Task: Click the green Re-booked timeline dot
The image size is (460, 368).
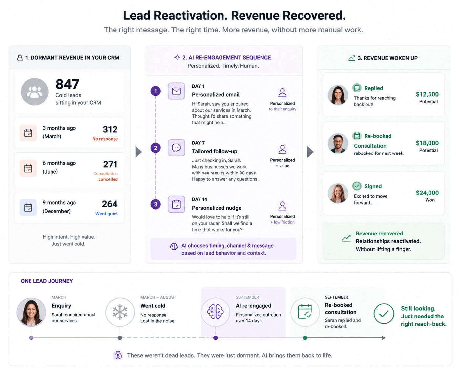Action: (x=305, y=338)
